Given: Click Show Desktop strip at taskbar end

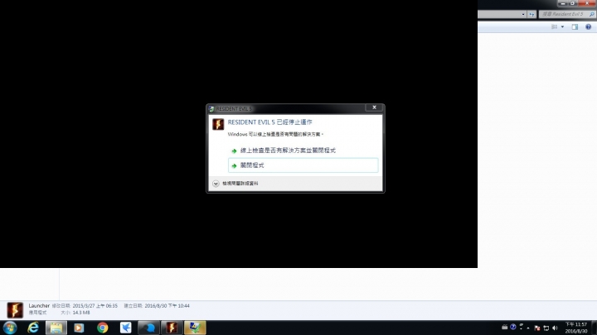Looking at the screenshot, I should (594, 328).
